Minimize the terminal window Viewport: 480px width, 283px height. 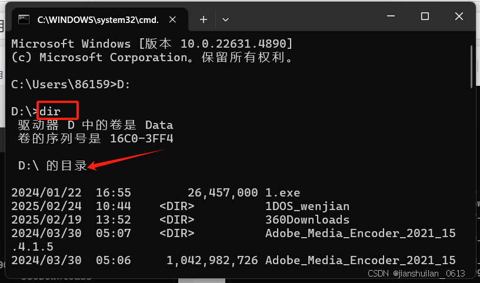(x=391, y=16)
